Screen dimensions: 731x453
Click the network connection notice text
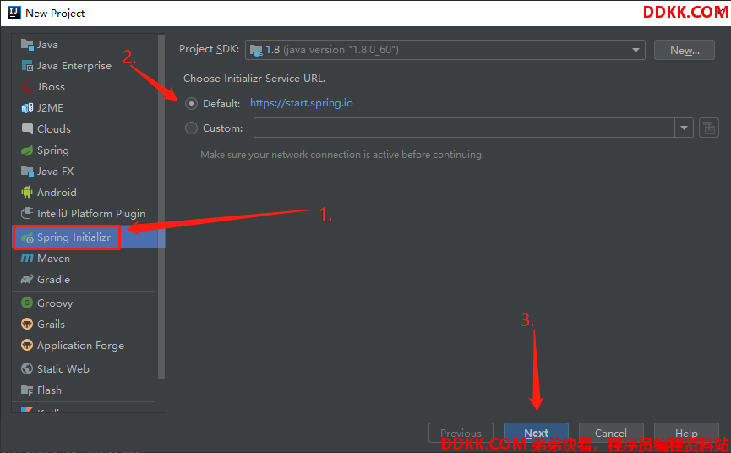point(342,155)
